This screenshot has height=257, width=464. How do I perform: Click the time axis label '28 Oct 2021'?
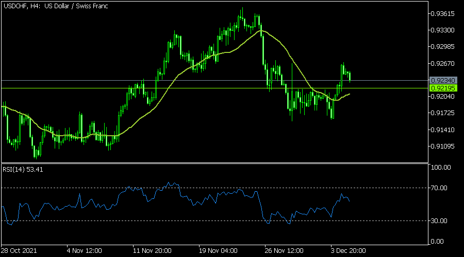click(19, 251)
